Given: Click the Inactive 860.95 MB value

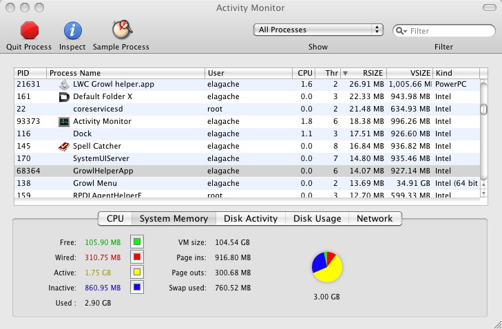Looking at the screenshot, I should click(x=103, y=288).
